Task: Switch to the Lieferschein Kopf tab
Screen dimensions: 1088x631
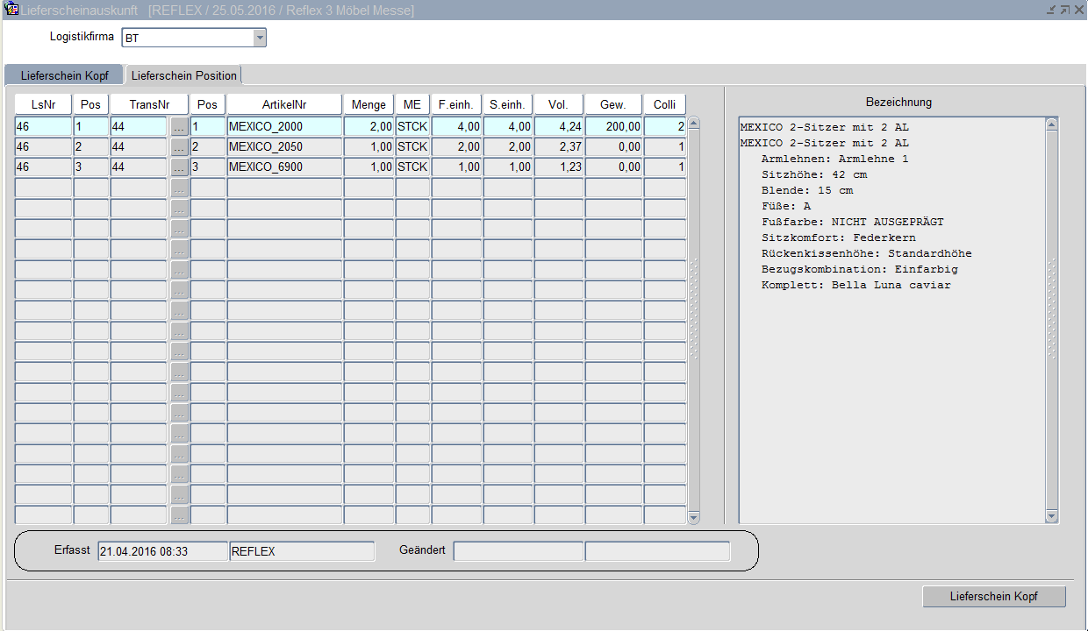Action: pyautogui.click(x=64, y=75)
